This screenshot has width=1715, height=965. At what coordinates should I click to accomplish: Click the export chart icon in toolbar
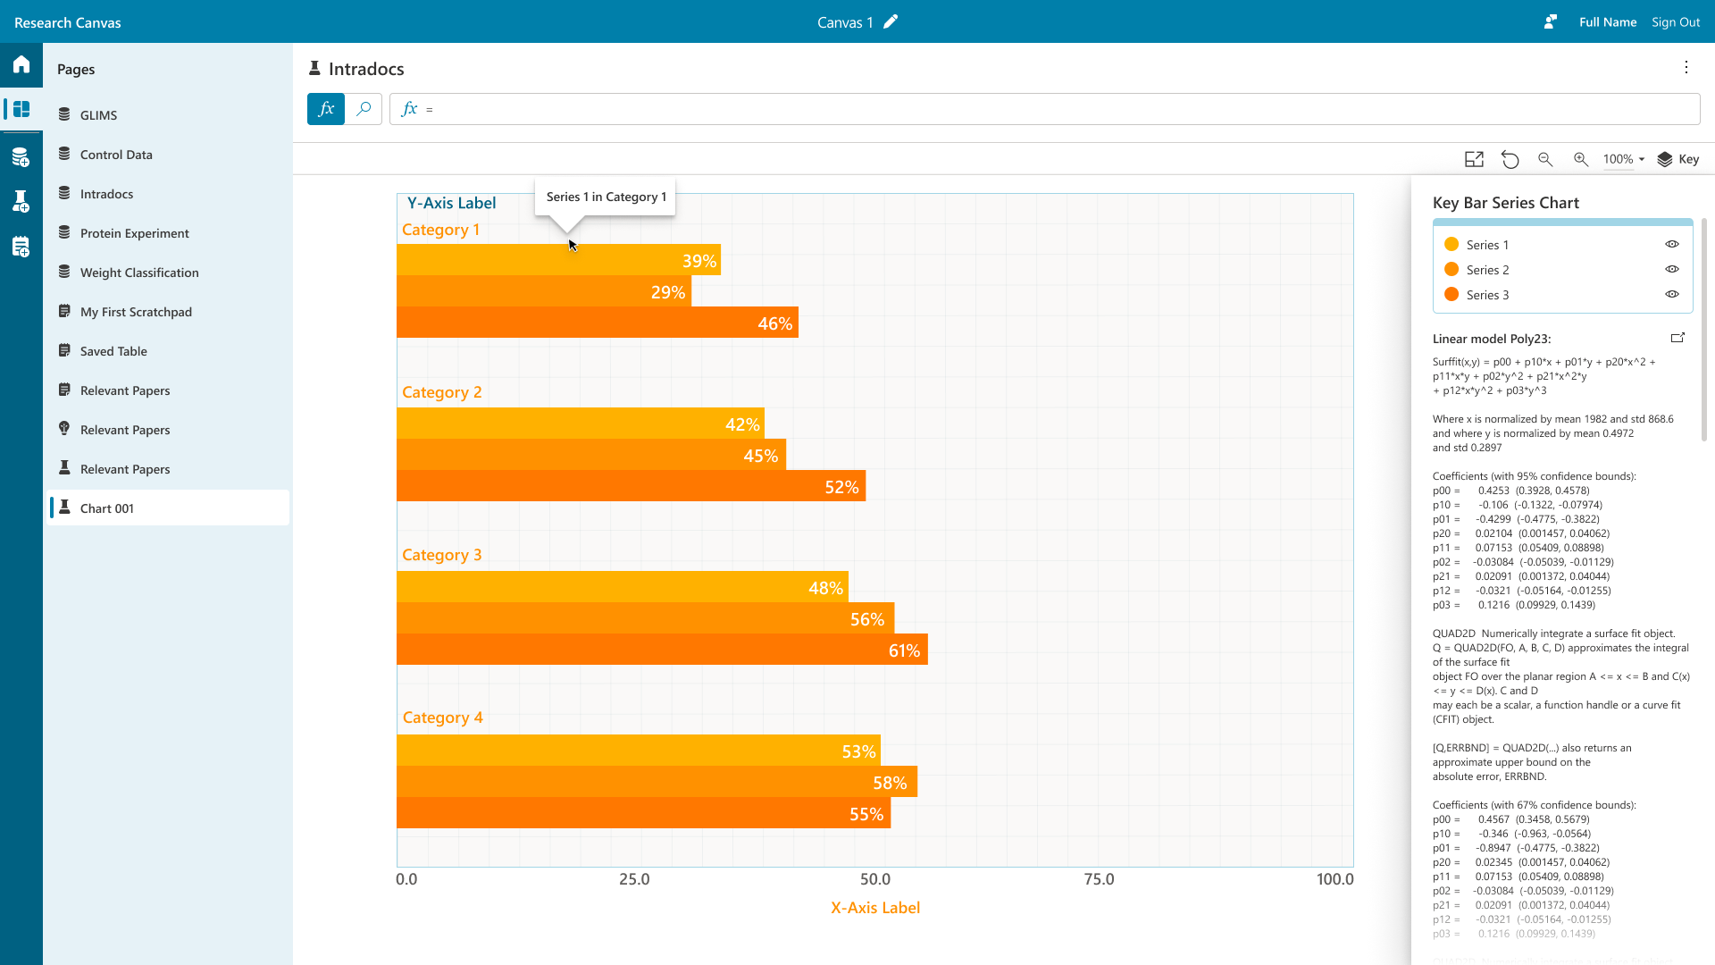pos(1474,159)
